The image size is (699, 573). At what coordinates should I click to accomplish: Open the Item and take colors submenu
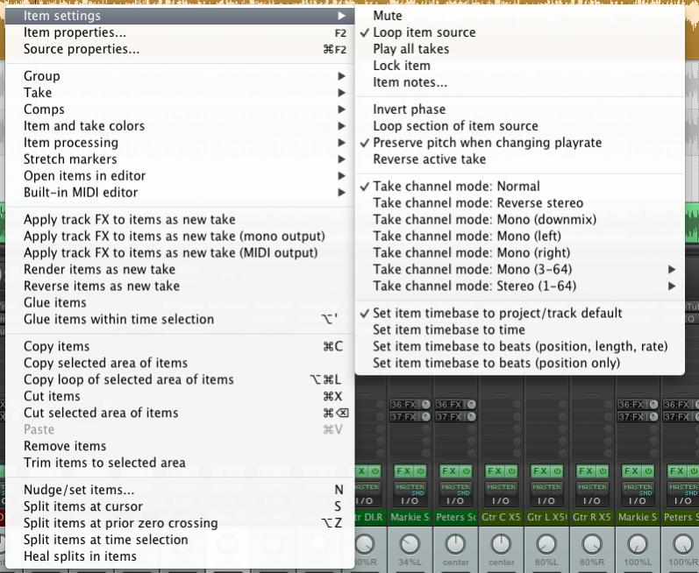(x=180, y=126)
